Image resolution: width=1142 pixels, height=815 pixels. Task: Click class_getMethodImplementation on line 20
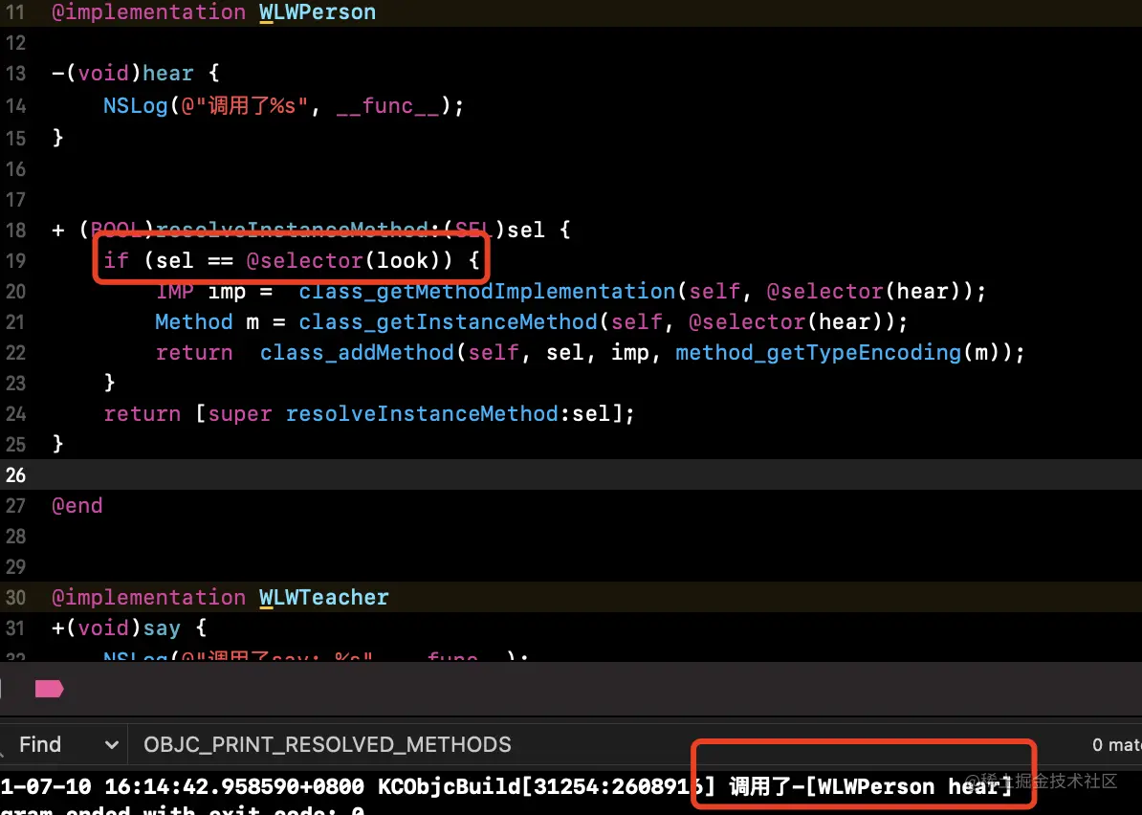(487, 292)
